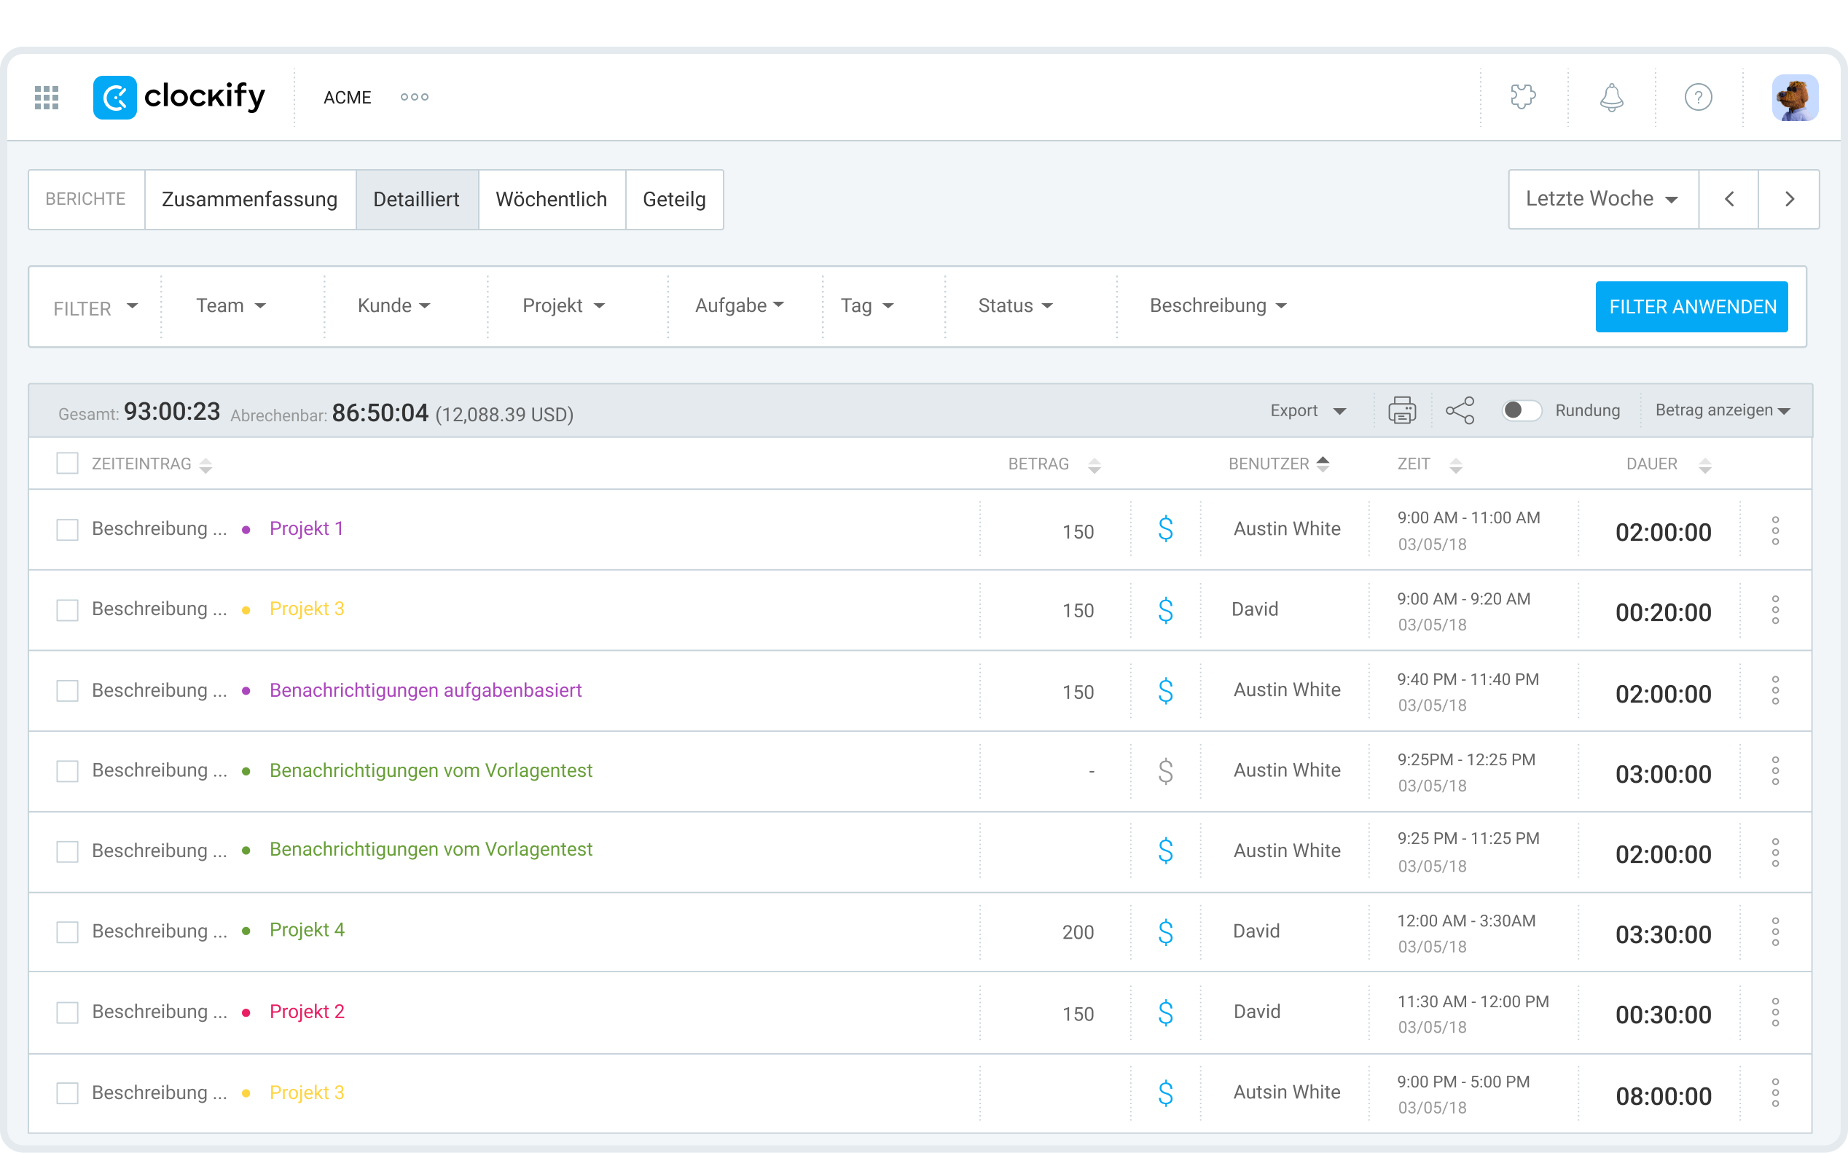Screen dimensions: 1848x1153
Task: Enable the Rundung toggle
Action: (1521, 410)
